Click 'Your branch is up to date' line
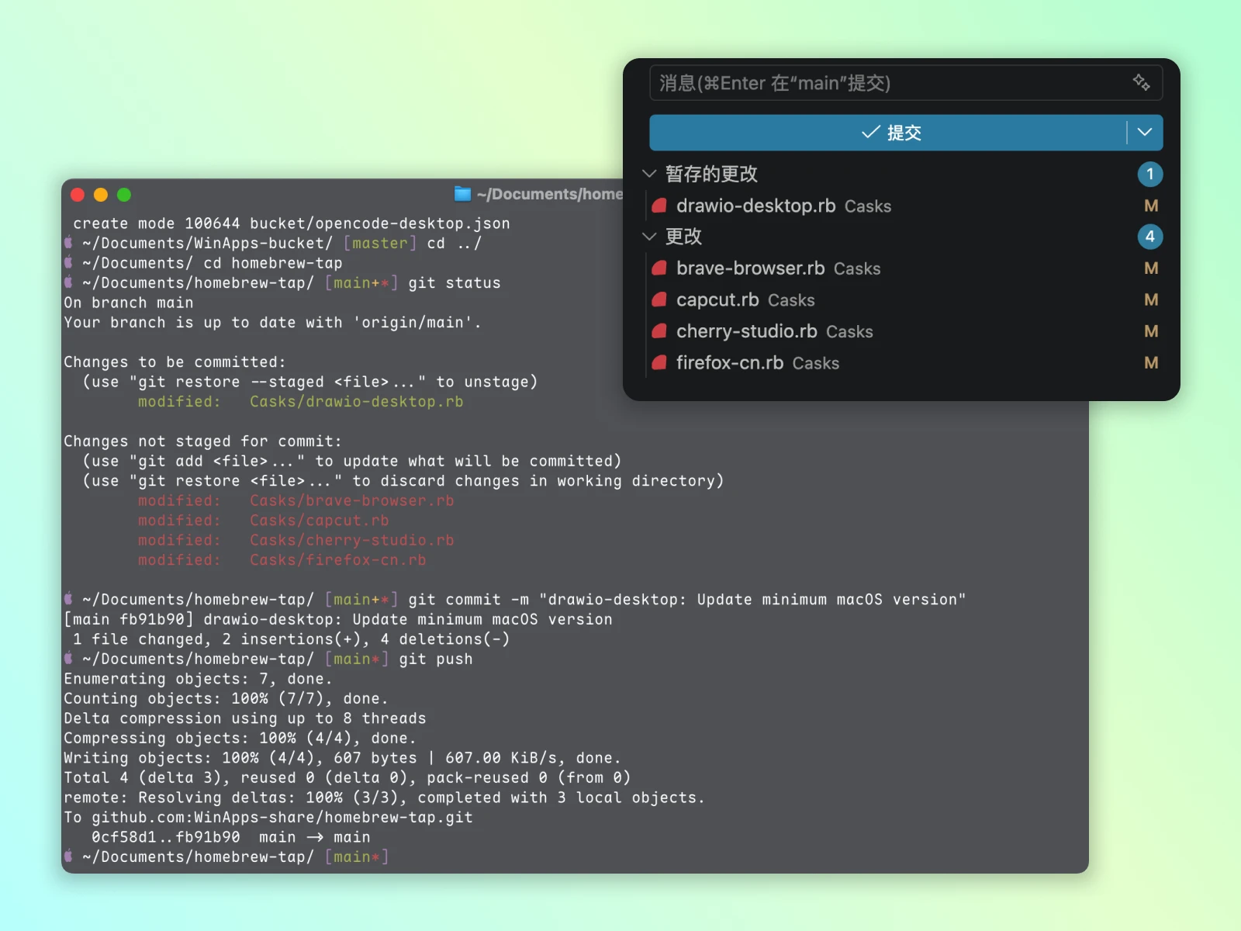 (x=272, y=323)
